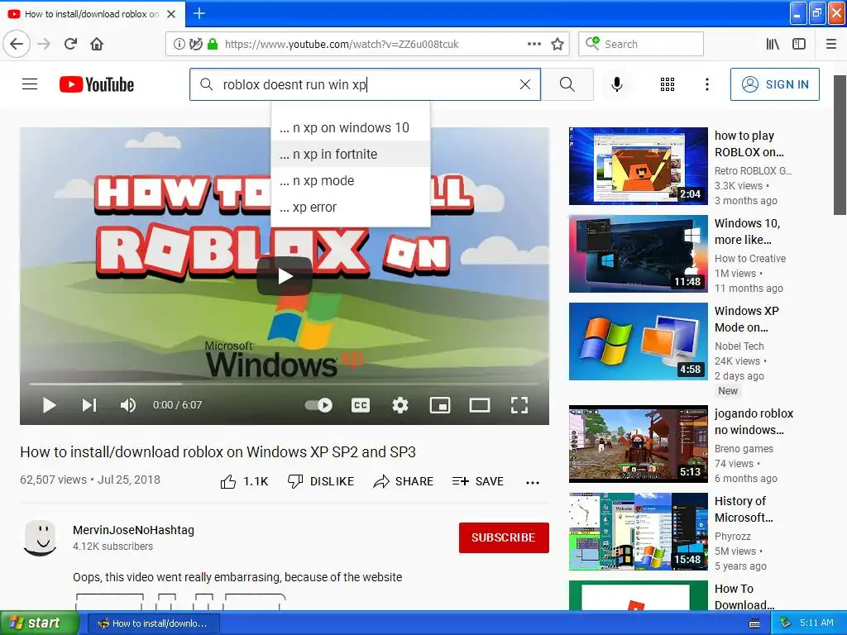The image size is (847, 635).
Task: Click the YouTube logo
Action: click(x=97, y=84)
